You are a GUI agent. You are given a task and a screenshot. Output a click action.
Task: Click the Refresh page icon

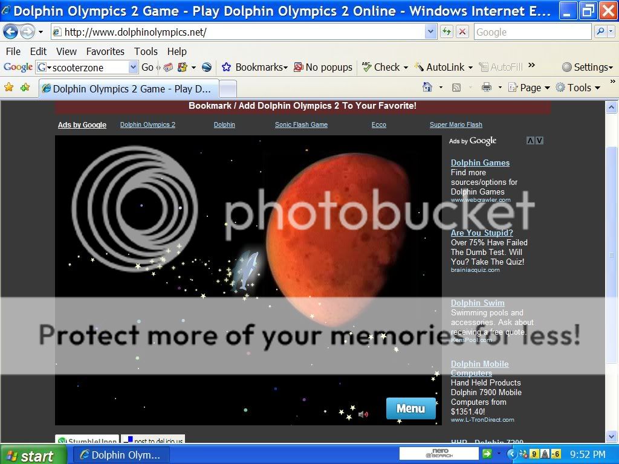447,32
